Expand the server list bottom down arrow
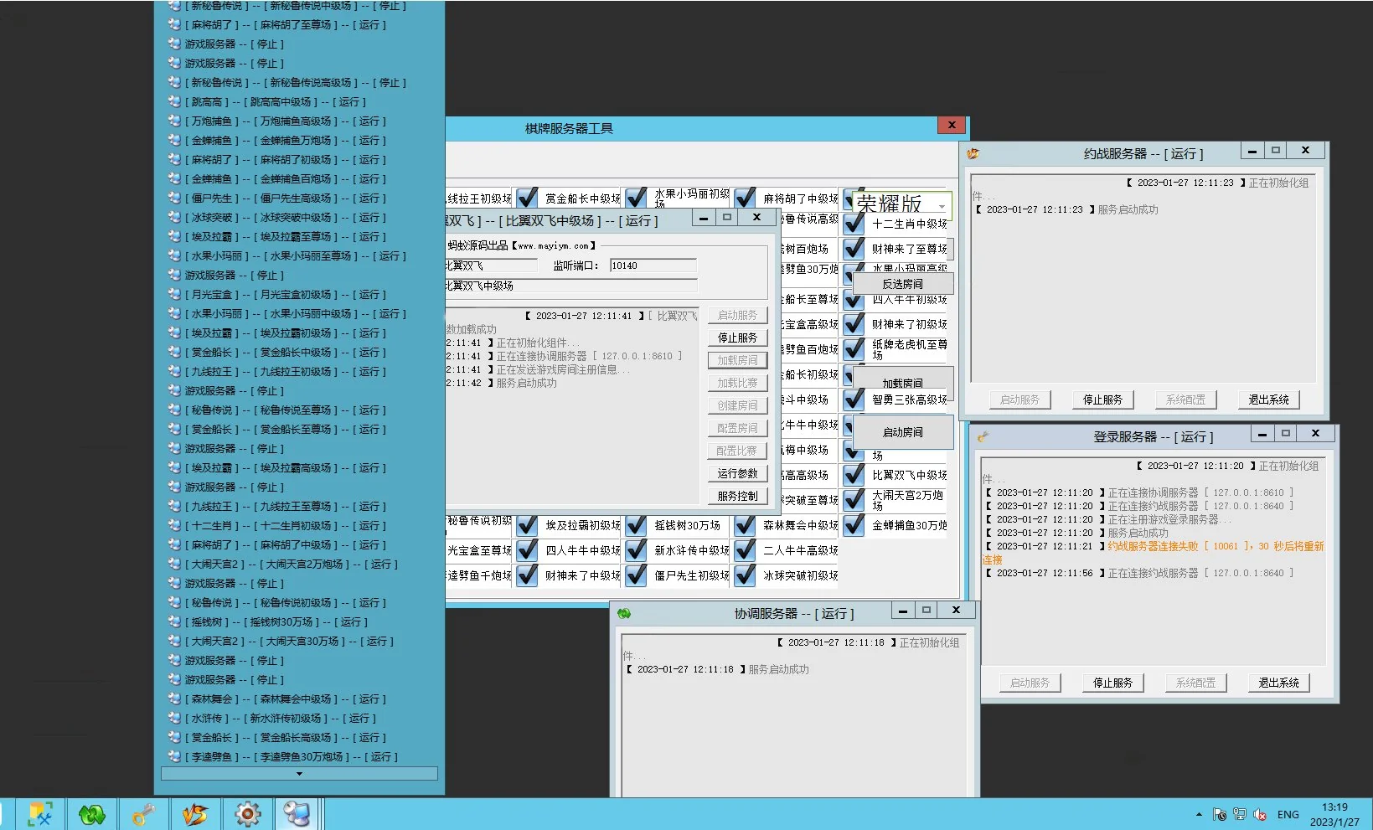 (299, 774)
